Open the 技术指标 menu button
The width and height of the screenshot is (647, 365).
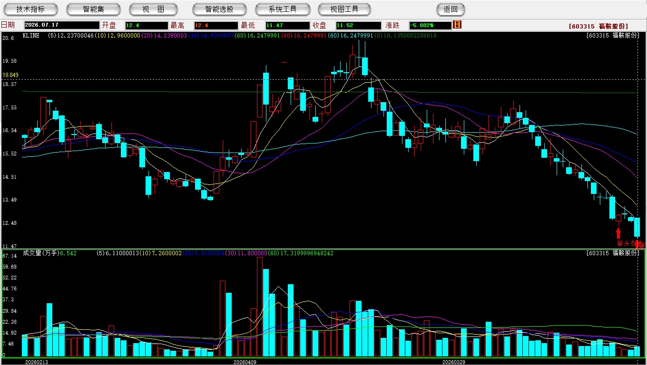(30, 9)
